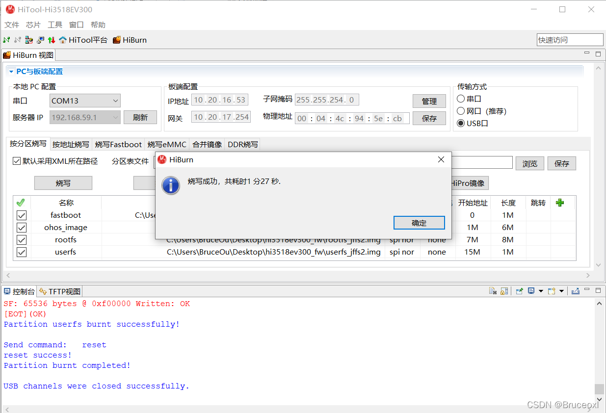Click the green check select-all header icon
606x413 pixels.
pyautogui.click(x=21, y=203)
